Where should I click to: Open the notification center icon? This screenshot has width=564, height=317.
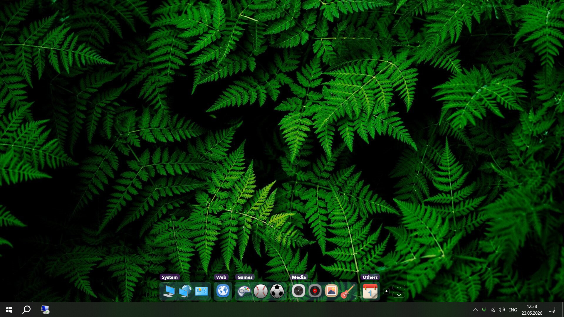(552, 310)
